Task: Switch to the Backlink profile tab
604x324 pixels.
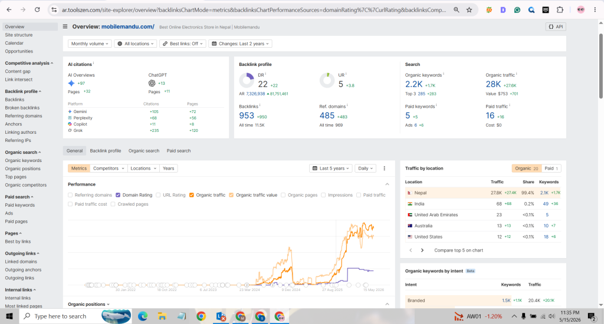Action: (x=105, y=151)
